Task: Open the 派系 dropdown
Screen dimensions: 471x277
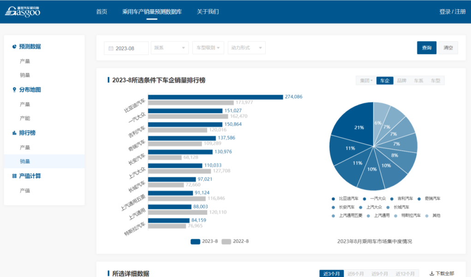Action: click(170, 48)
